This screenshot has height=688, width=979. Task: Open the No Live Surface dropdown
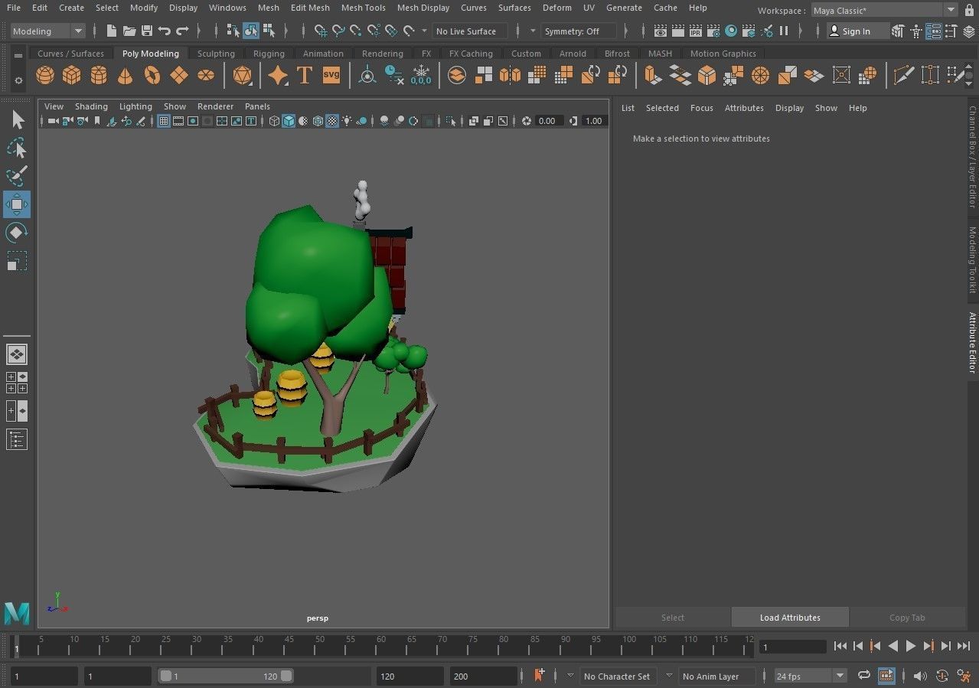469,31
